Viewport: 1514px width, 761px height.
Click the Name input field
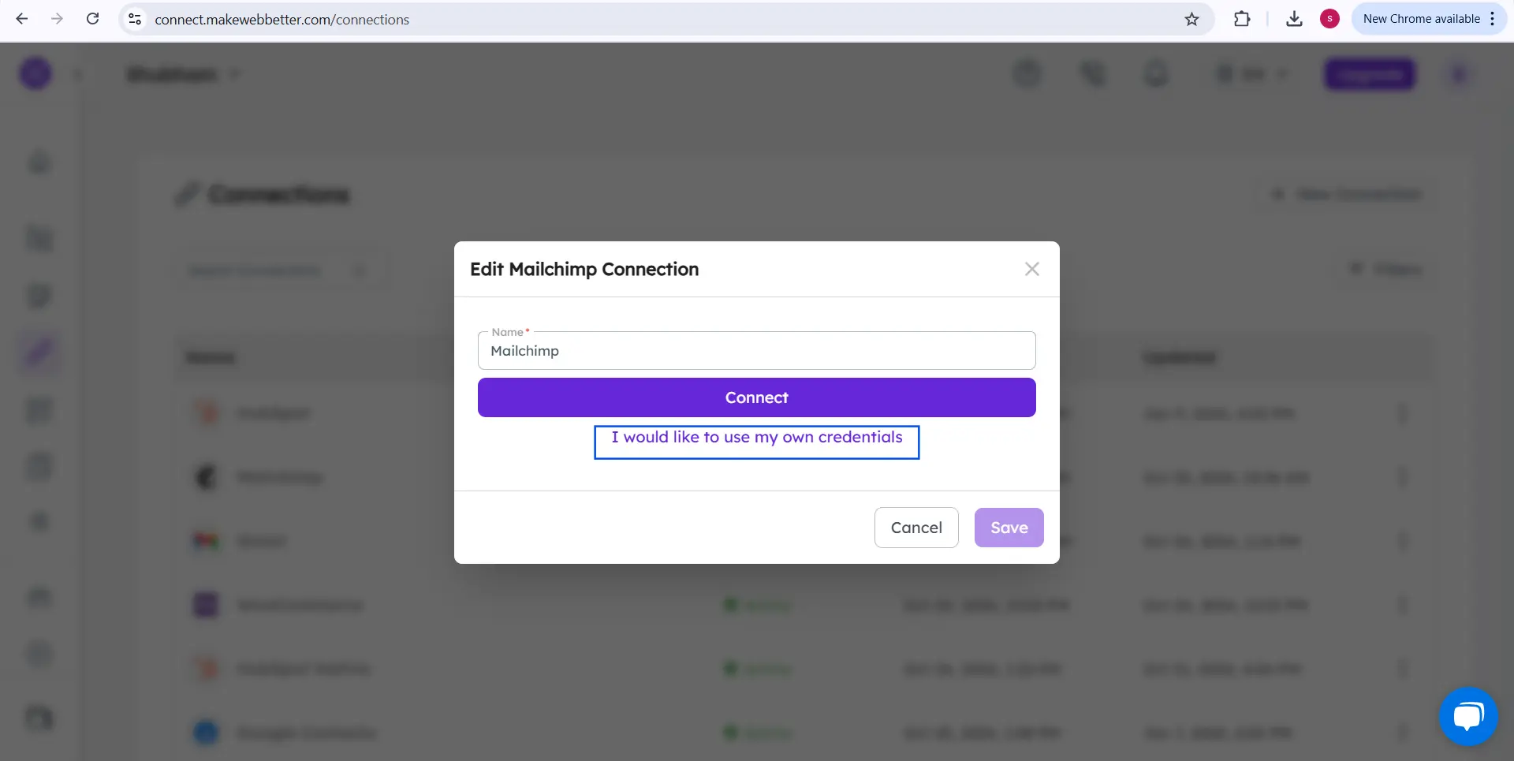(756, 352)
